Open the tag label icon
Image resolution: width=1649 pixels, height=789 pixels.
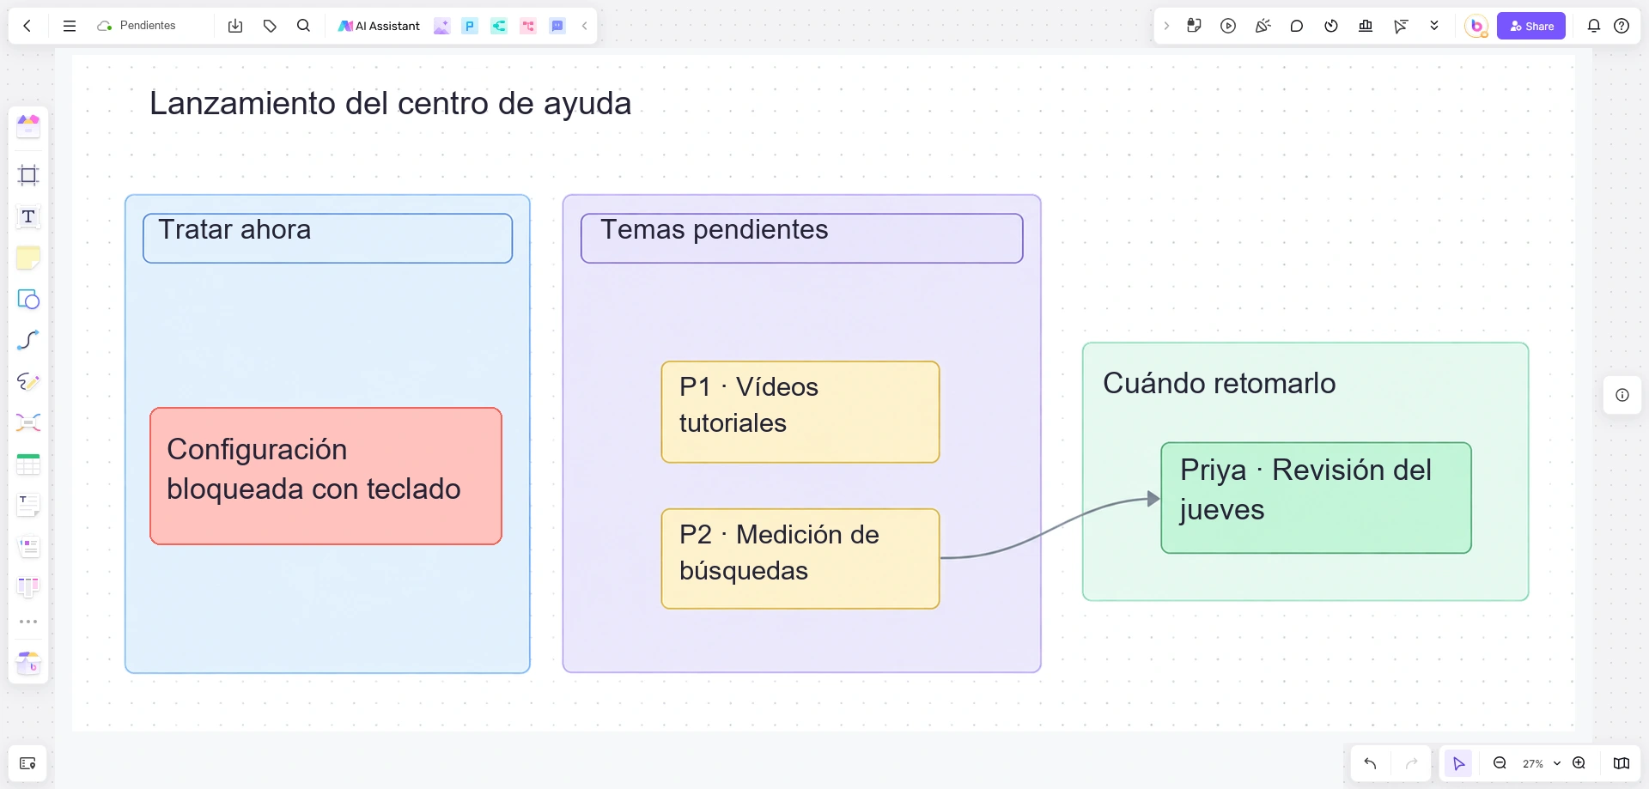270,26
